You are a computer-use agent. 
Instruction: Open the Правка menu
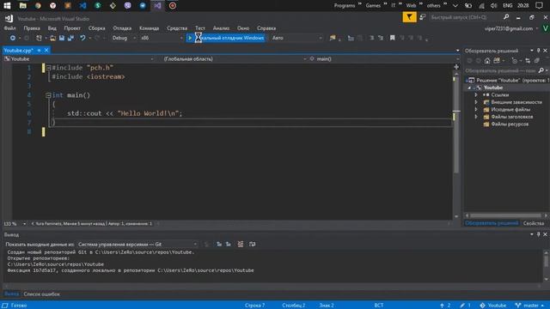tap(32, 28)
